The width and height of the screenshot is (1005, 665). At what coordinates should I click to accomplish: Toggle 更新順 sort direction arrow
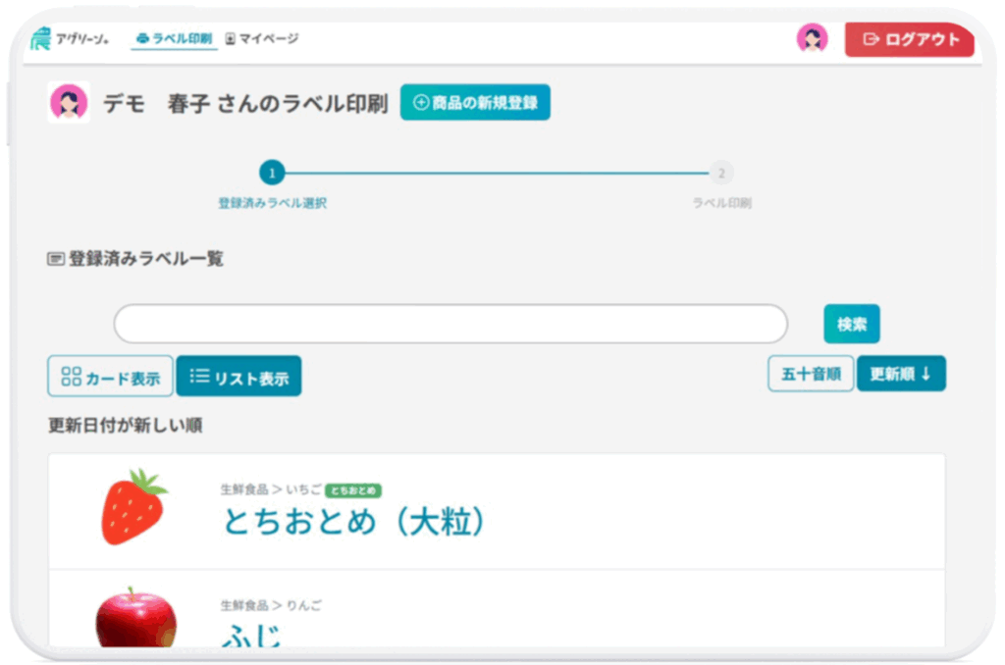point(926,374)
